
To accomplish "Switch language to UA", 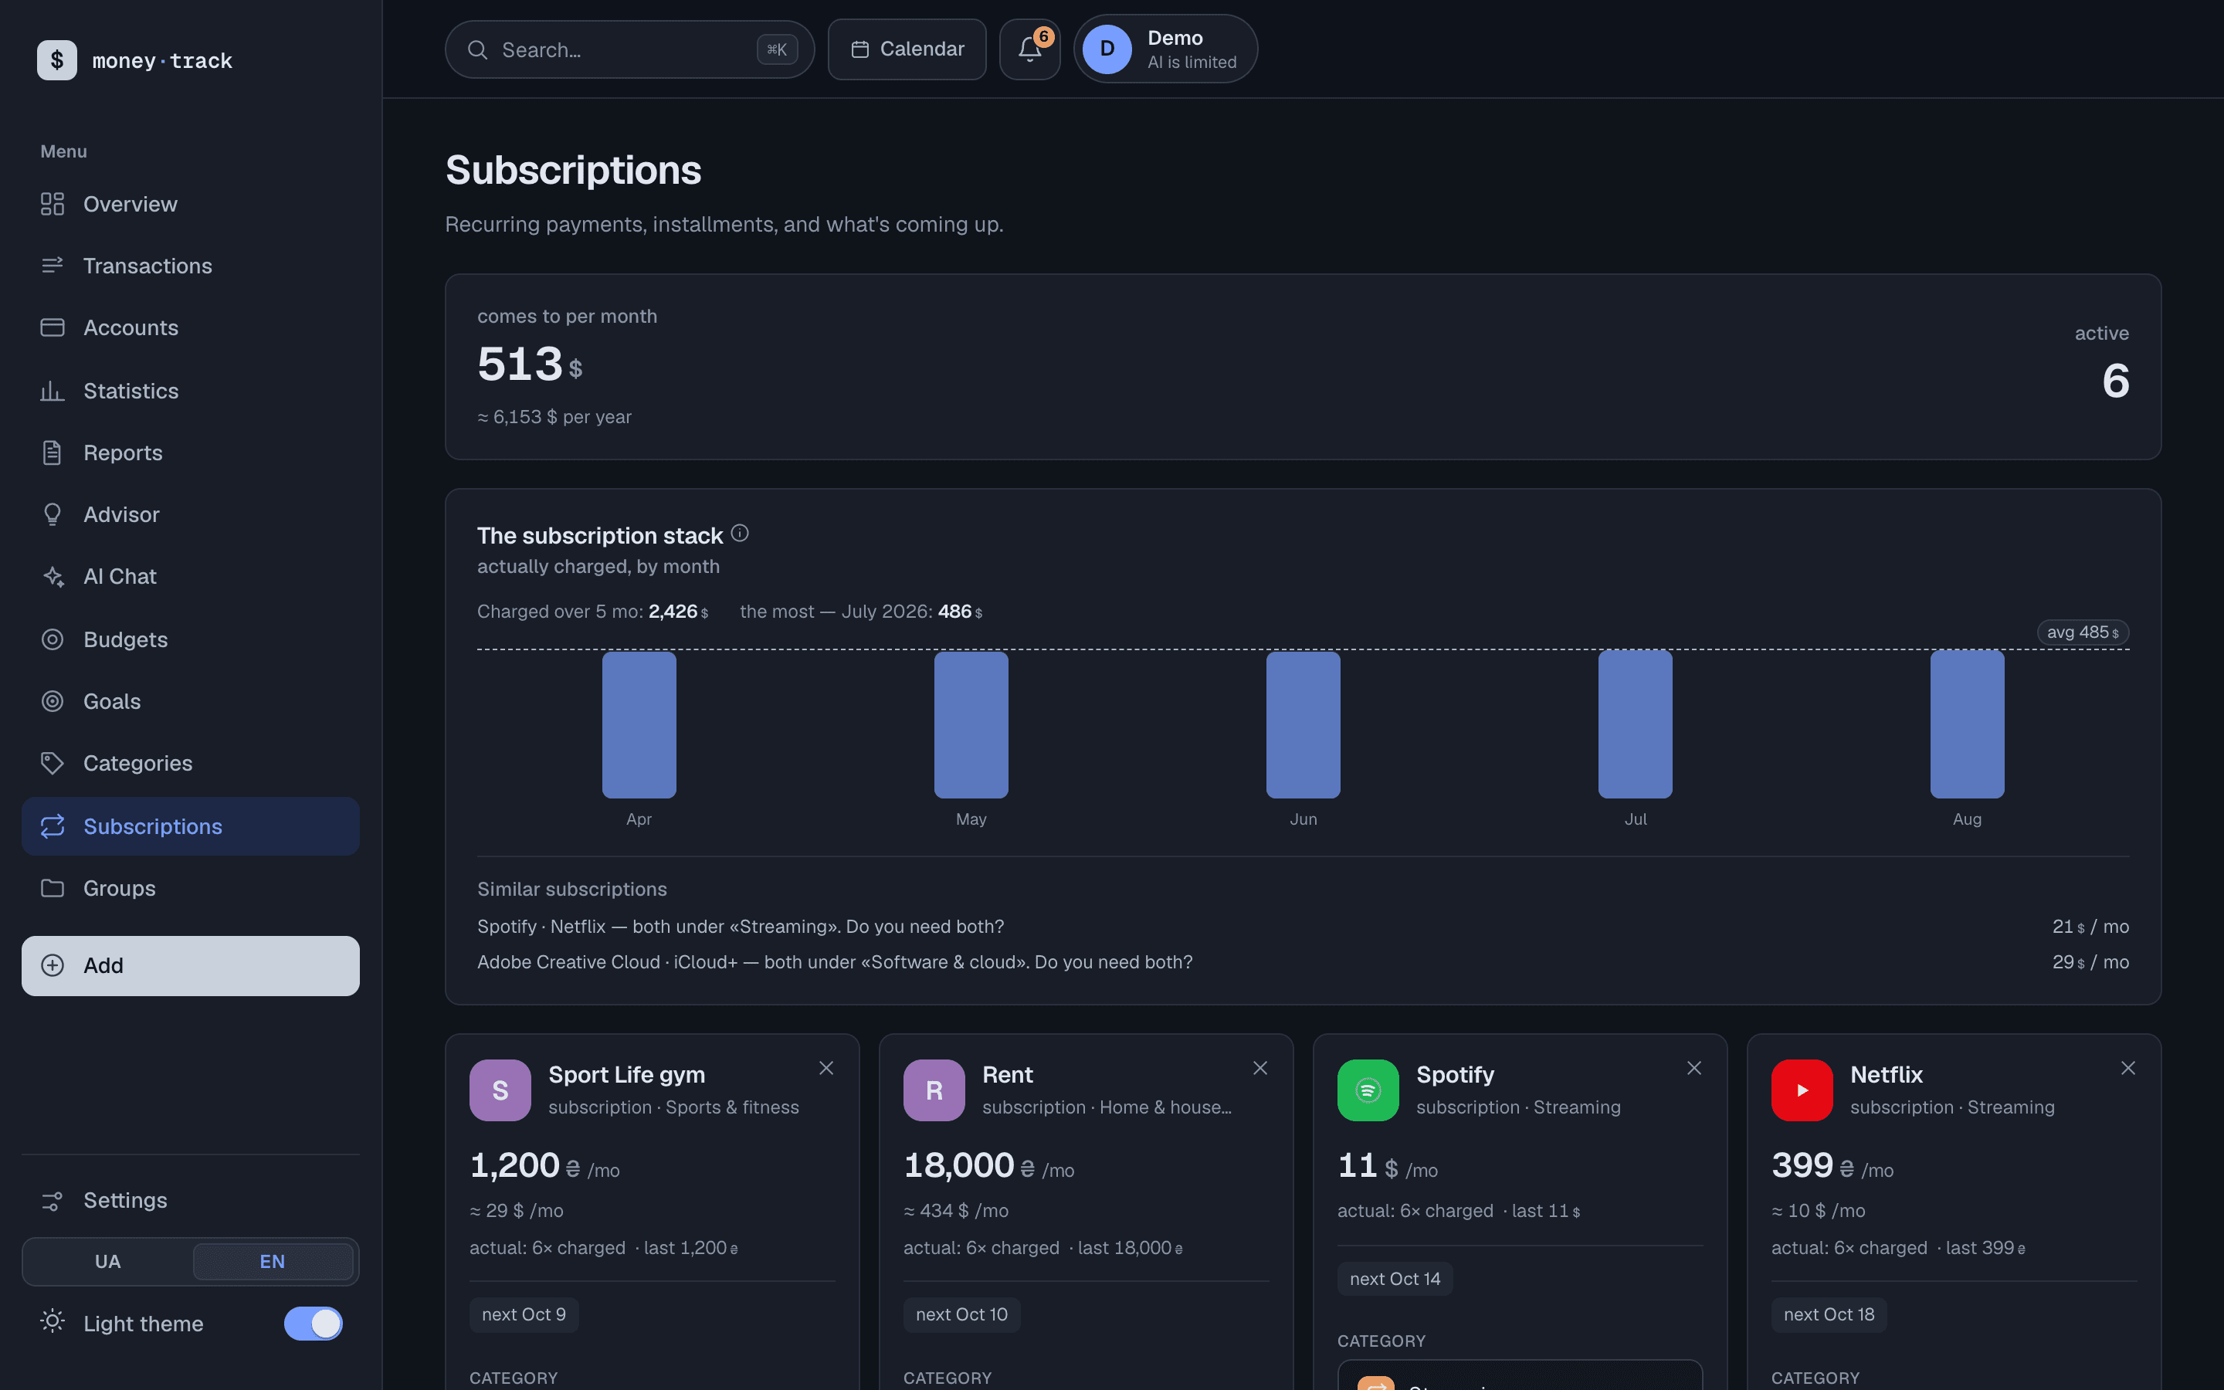I will [107, 1261].
